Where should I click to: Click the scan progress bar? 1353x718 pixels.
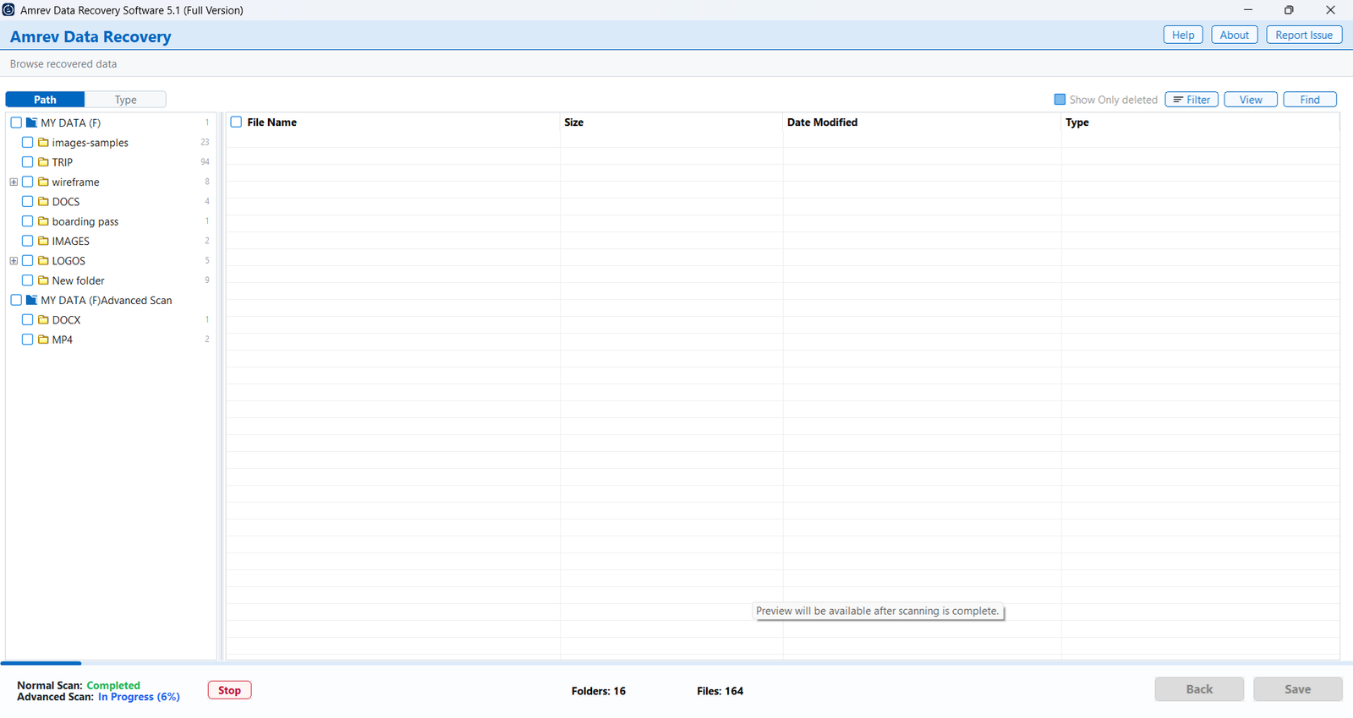(676, 663)
